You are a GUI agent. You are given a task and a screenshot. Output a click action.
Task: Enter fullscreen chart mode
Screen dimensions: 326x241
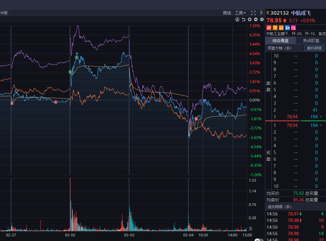point(253,13)
